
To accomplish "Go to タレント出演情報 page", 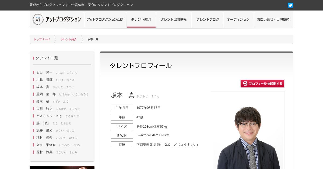I will click(x=174, y=20).
